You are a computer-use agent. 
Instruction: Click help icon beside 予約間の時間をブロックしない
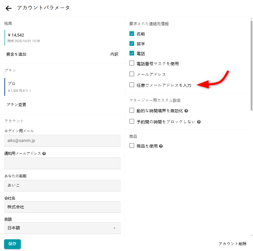pos(199,122)
